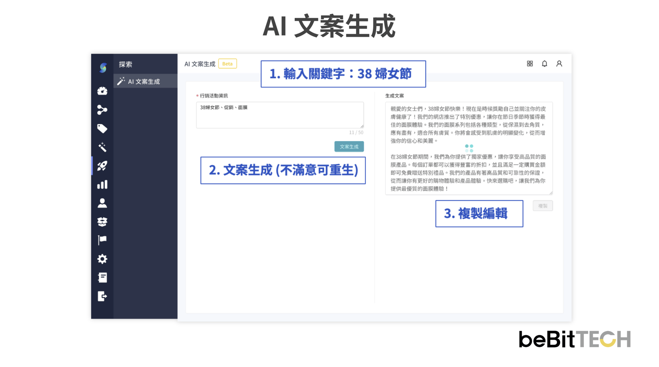Select the share/journey icon in left sidebar
659x367 pixels.
102,110
